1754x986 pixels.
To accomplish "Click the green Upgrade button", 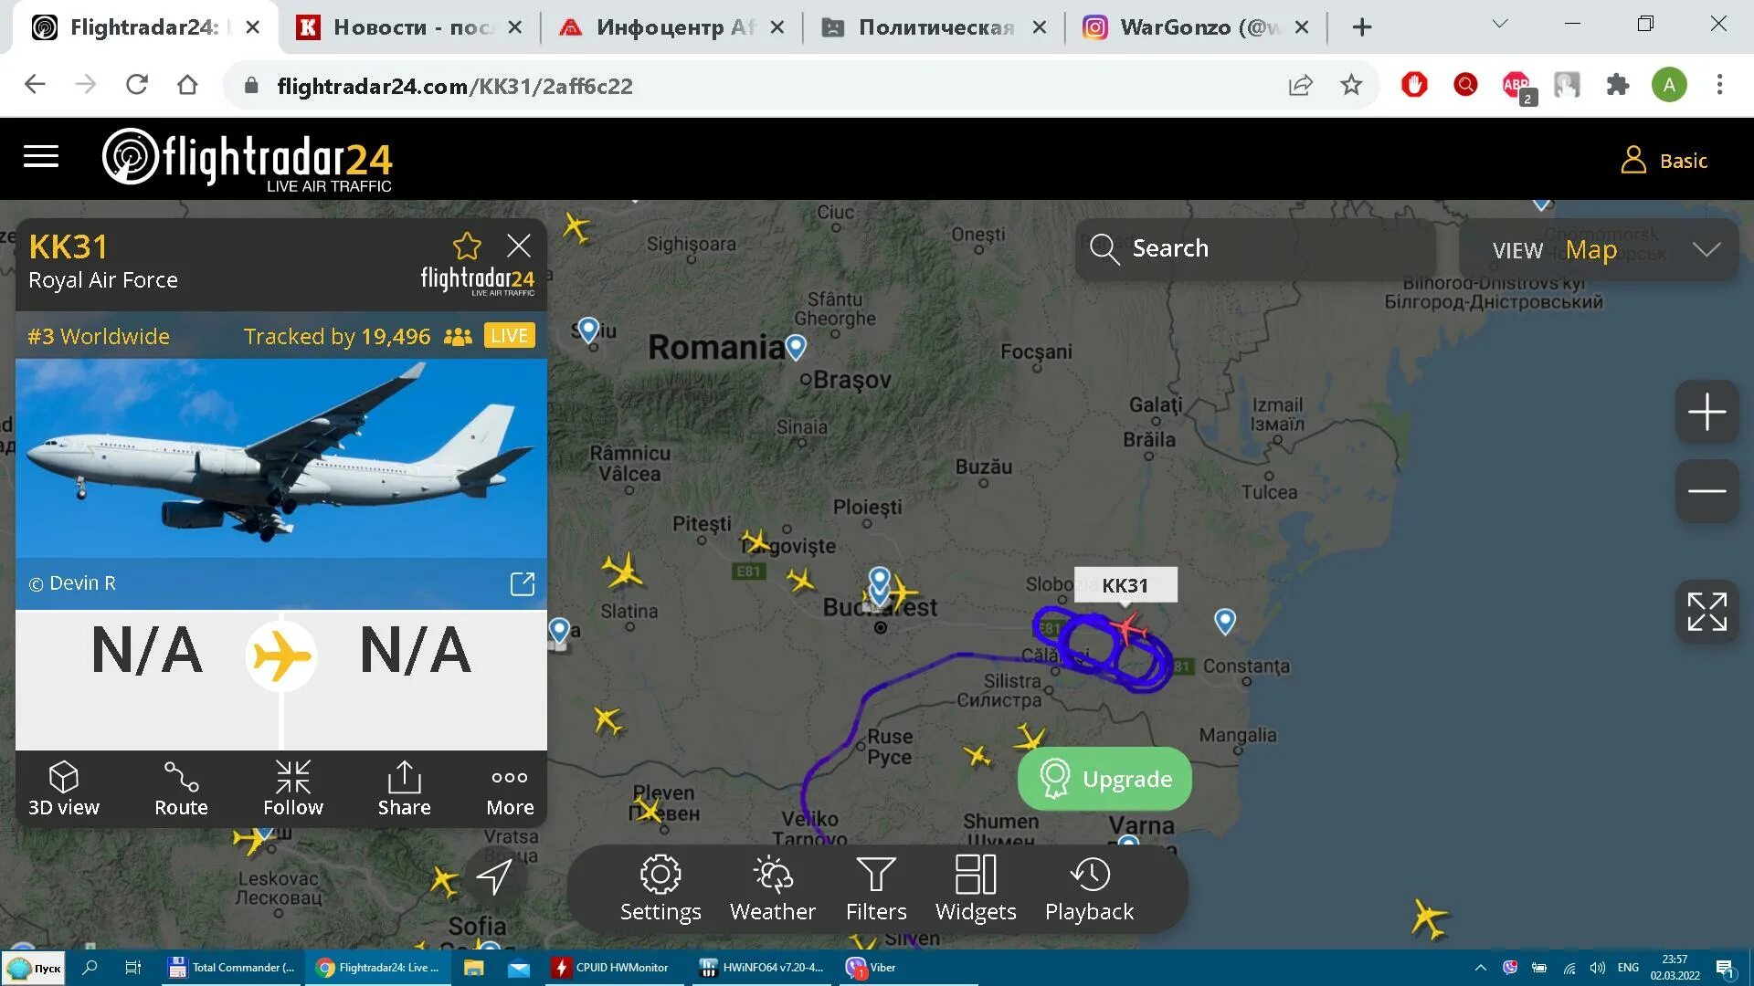I will coord(1104,779).
